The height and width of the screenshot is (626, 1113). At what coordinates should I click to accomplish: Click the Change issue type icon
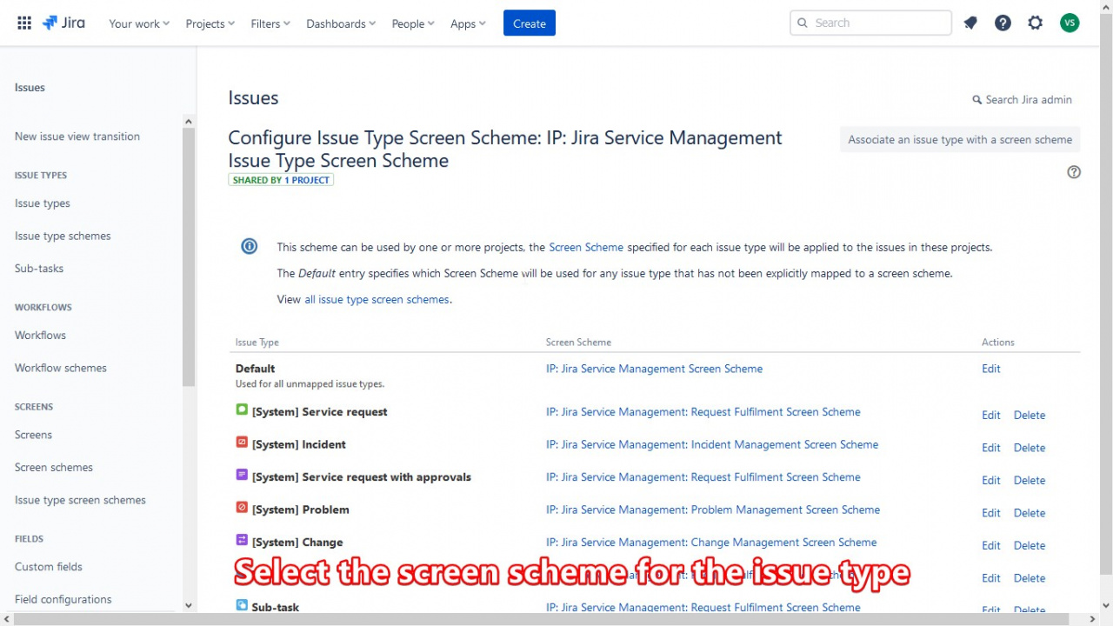click(x=242, y=540)
